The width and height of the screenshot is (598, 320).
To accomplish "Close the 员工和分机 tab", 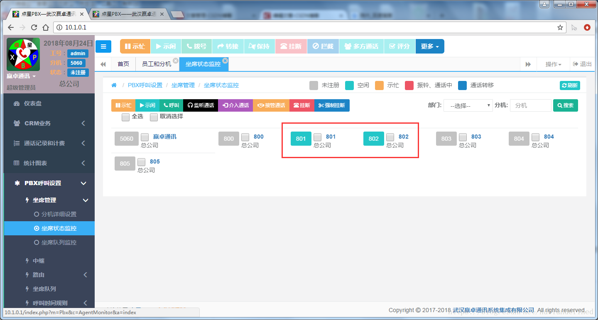I will click(x=176, y=61).
